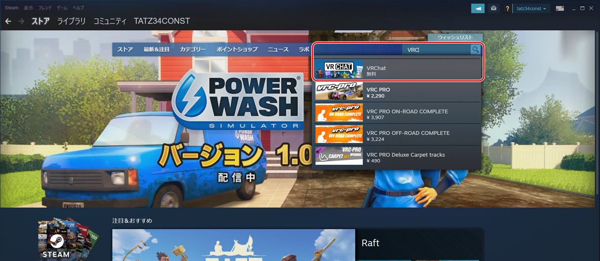The height and width of the screenshot is (261, 600).
Task: Open the friend messages envelope icon
Action: (x=494, y=8)
